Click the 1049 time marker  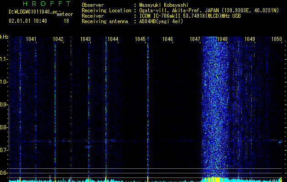pos(250,39)
